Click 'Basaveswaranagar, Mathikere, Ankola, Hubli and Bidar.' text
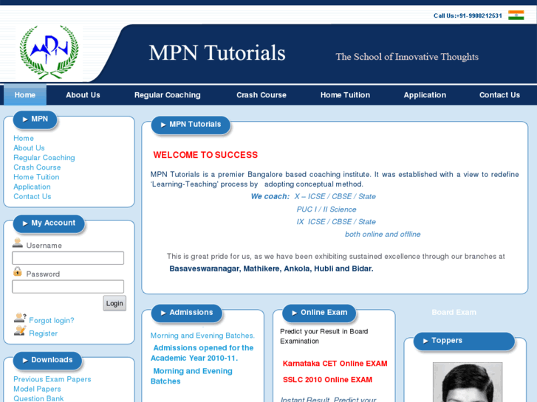This screenshot has width=537, height=402. click(x=271, y=268)
